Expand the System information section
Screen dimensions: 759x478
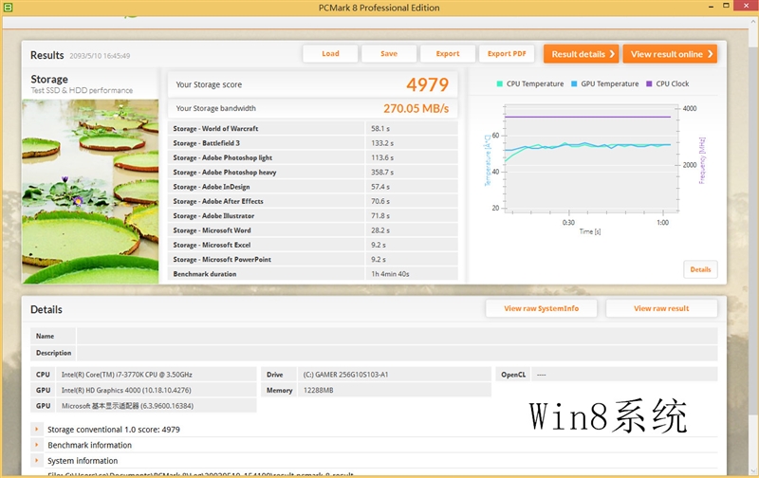37,461
